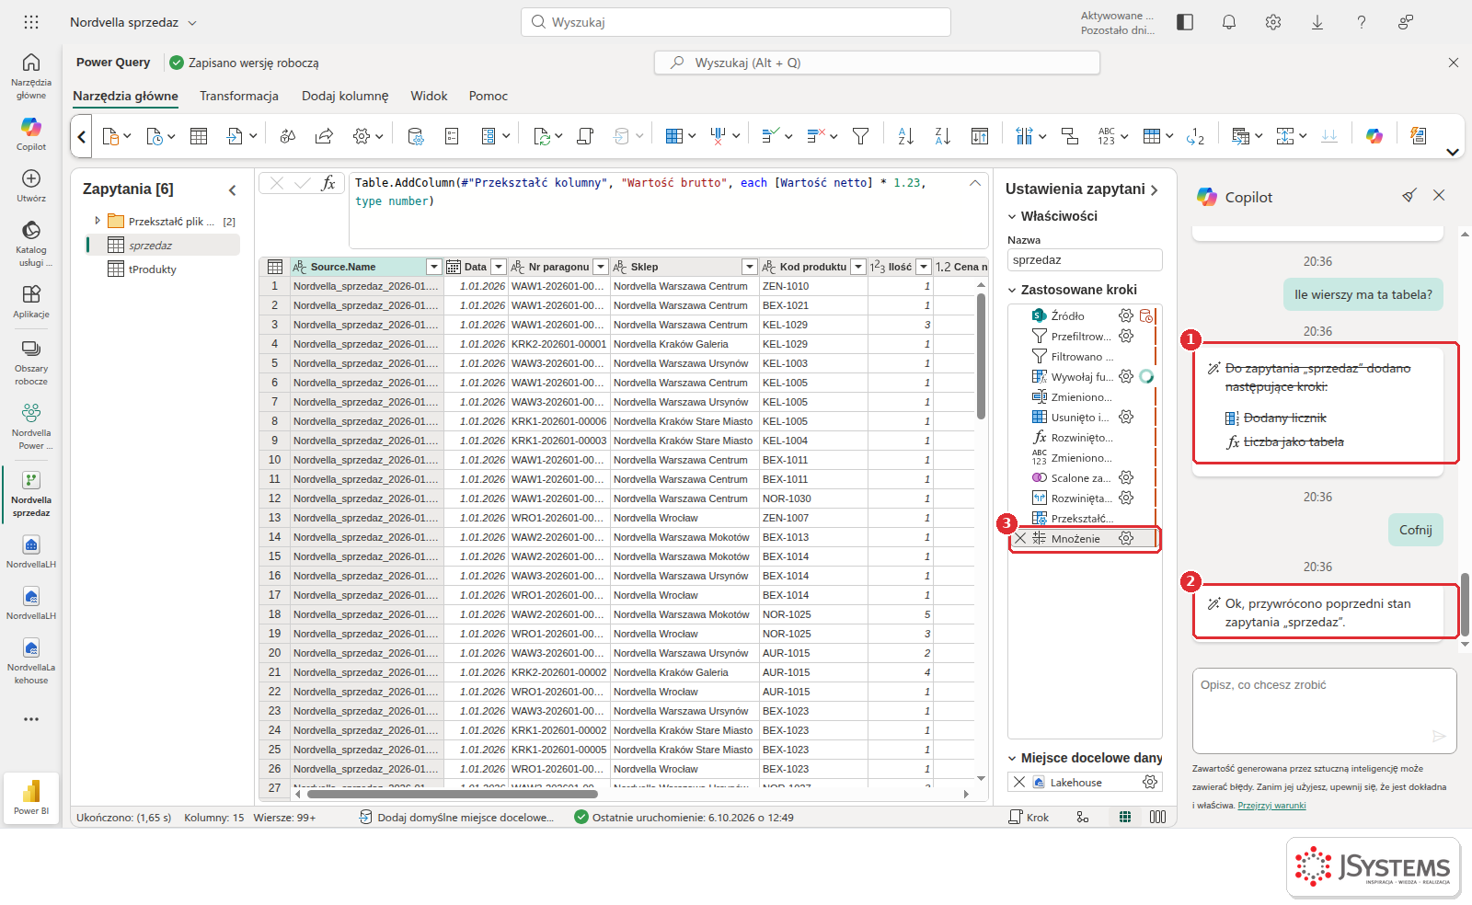The height and width of the screenshot is (905, 1472).
Task: Click the Replace values 1-2 icon
Action: tap(1195, 136)
